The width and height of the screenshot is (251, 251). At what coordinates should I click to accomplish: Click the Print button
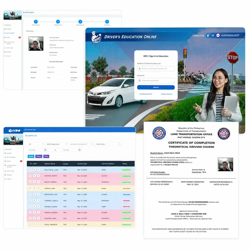point(46,156)
